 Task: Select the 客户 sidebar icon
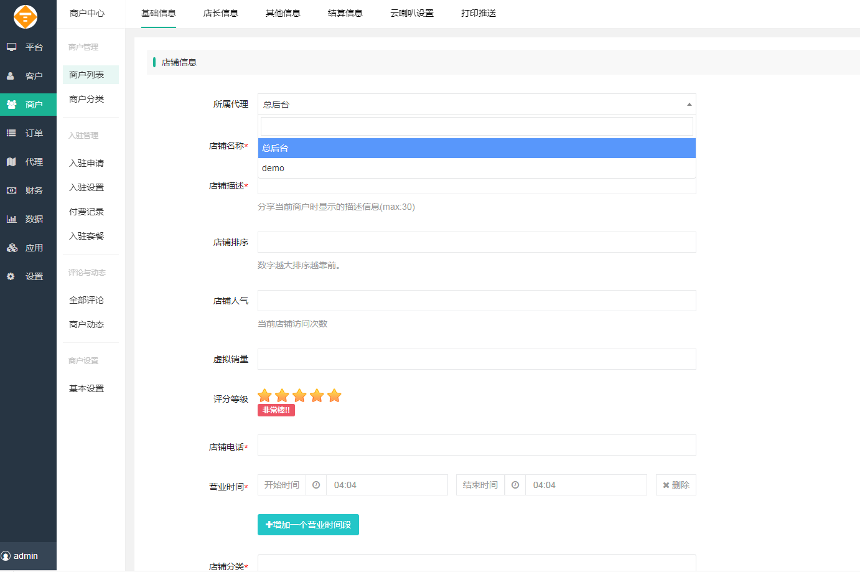[x=11, y=75]
